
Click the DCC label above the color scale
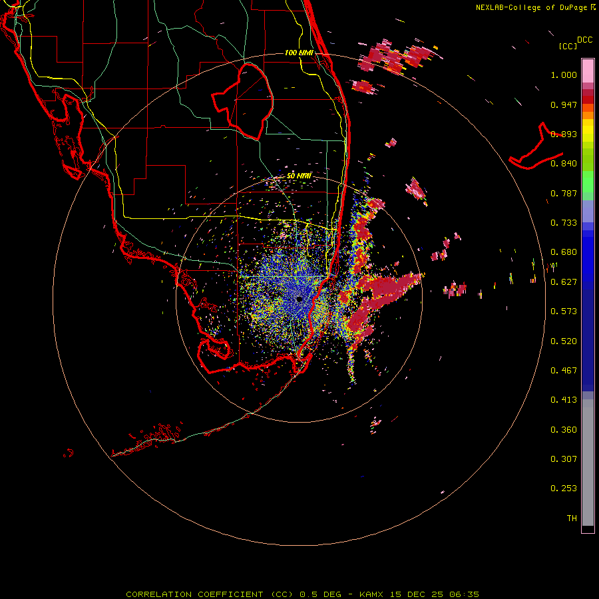(584, 40)
